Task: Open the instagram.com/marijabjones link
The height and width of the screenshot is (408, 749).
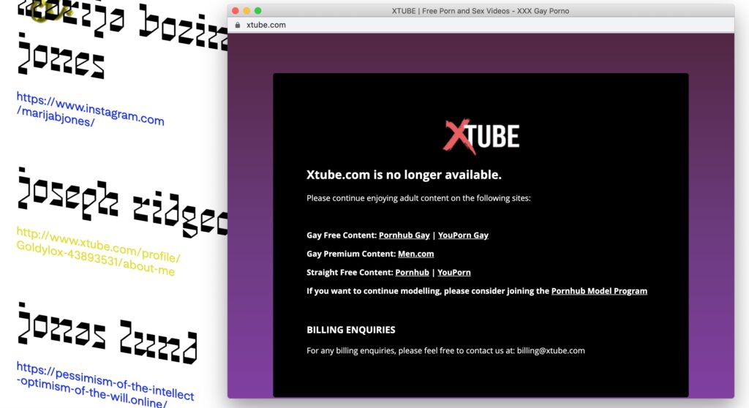Action: (x=90, y=110)
